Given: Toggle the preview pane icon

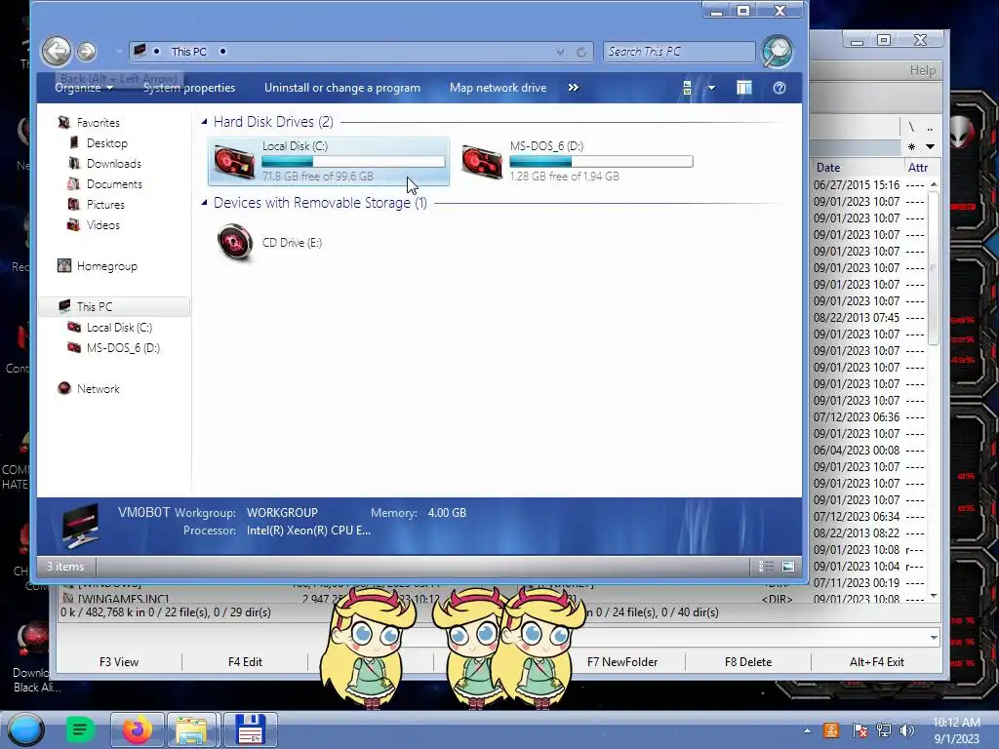Looking at the screenshot, I should [743, 88].
